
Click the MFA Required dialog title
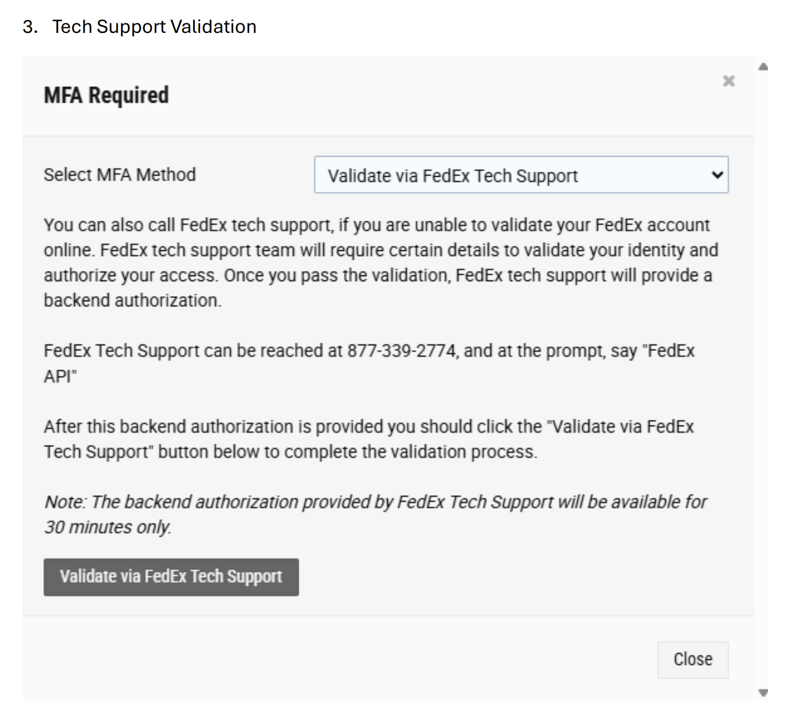click(x=106, y=95)
